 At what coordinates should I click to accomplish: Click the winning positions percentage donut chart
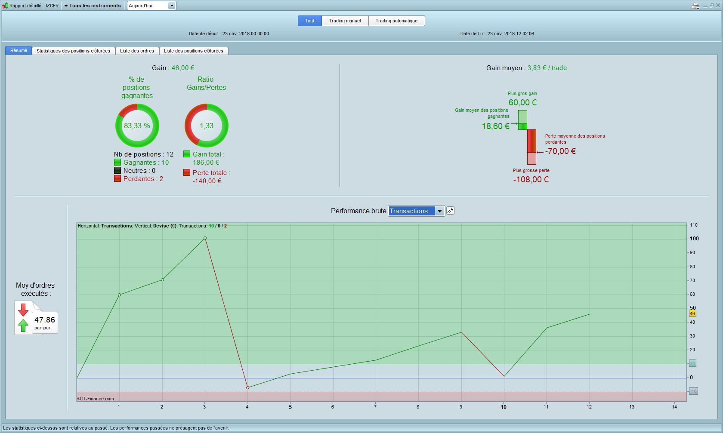tap(137, 126)
